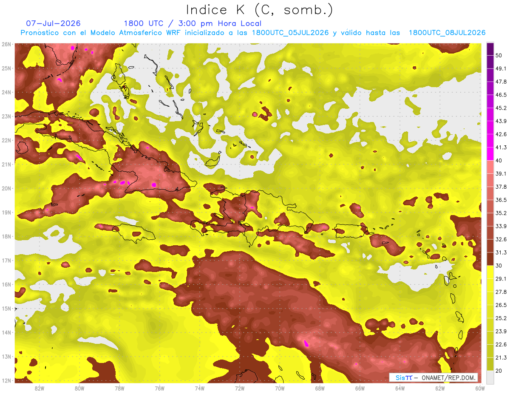Screen dimensions: 510x394
Task: Click the 18N latitude label
Action: [6, 236]
